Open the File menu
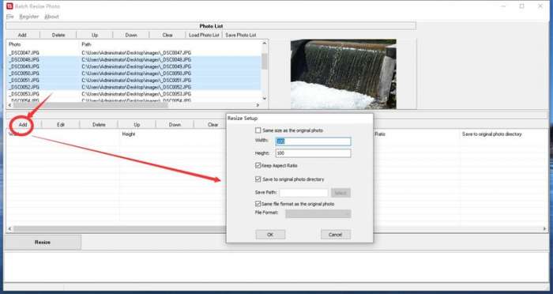Screen dimensions: 553x294 click(x=9, y=17)
